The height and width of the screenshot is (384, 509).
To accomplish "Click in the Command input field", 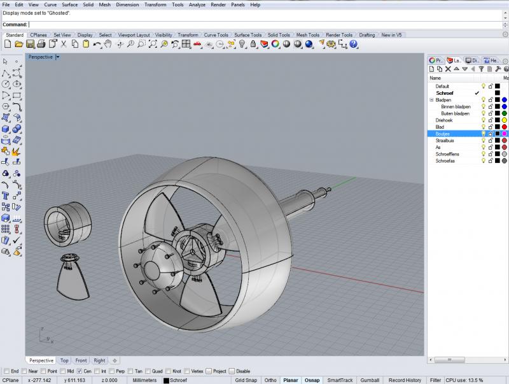I will click(265, 25).
